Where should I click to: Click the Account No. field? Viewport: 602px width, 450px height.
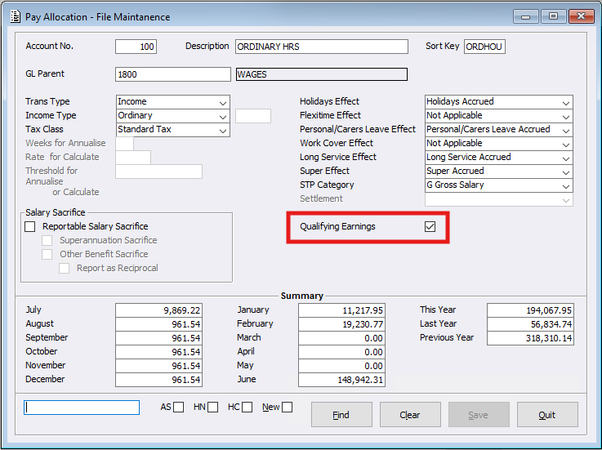coord(136,47)
